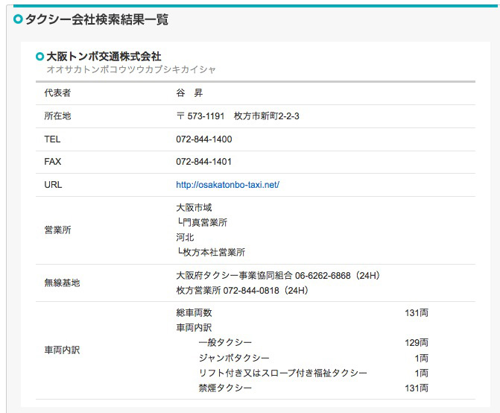This screenshot has height=413, width=500.
Task: Click the ジャンボタクシー label
Action: [234, 358]
